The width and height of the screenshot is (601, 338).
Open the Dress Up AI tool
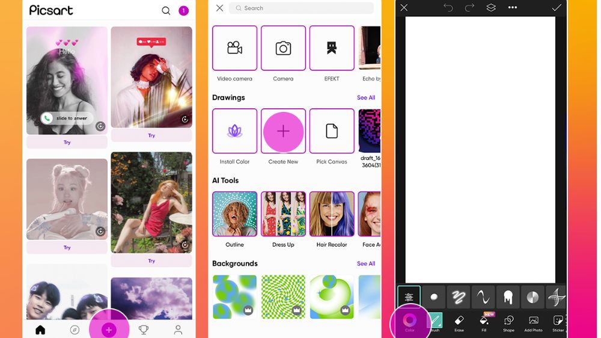pyautogui.click(x=283, y=214)
